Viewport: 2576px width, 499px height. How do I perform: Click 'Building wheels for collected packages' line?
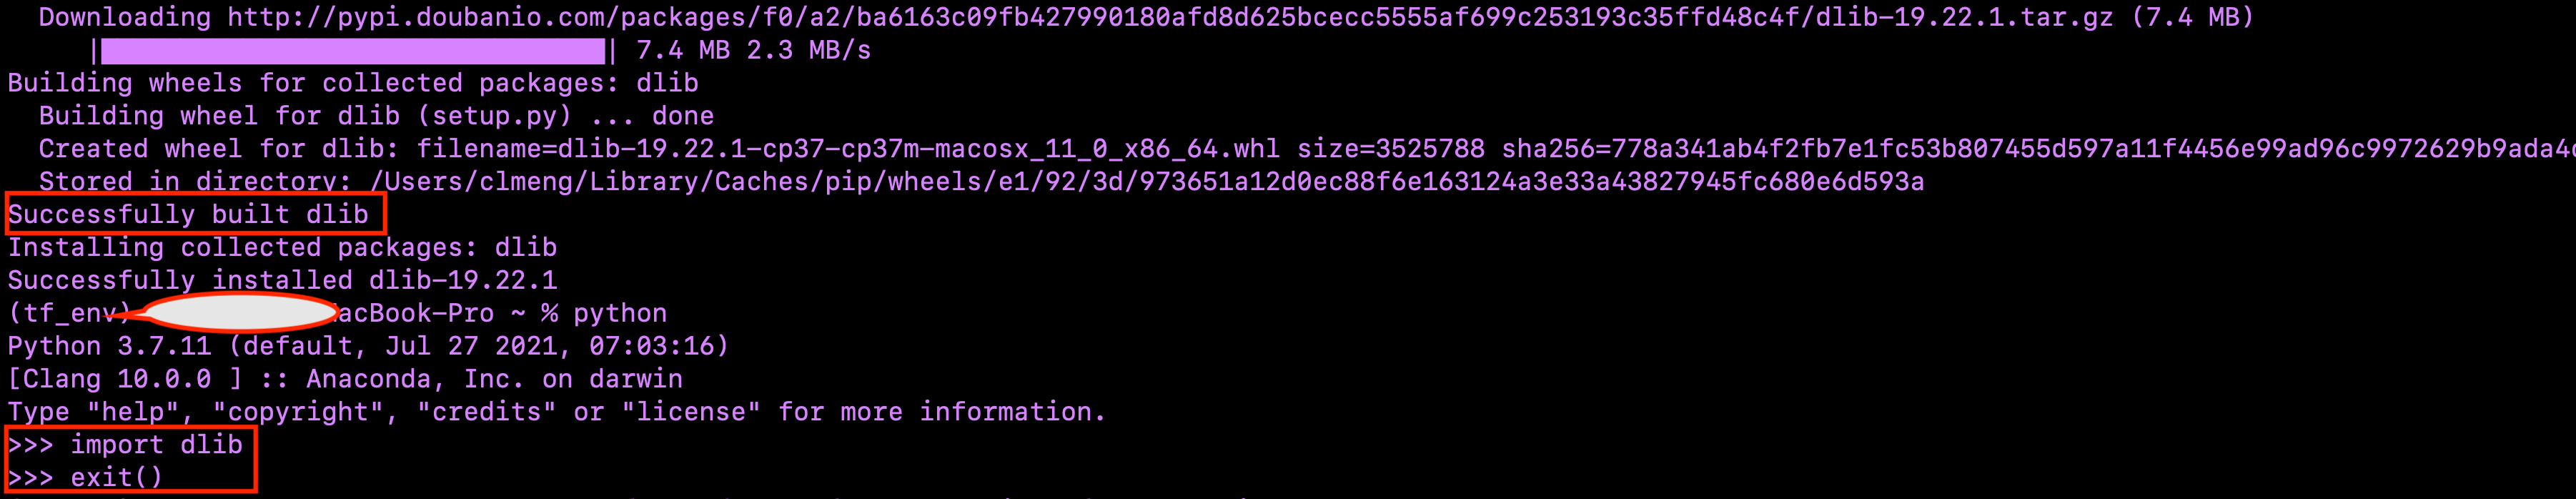point(353,83)
